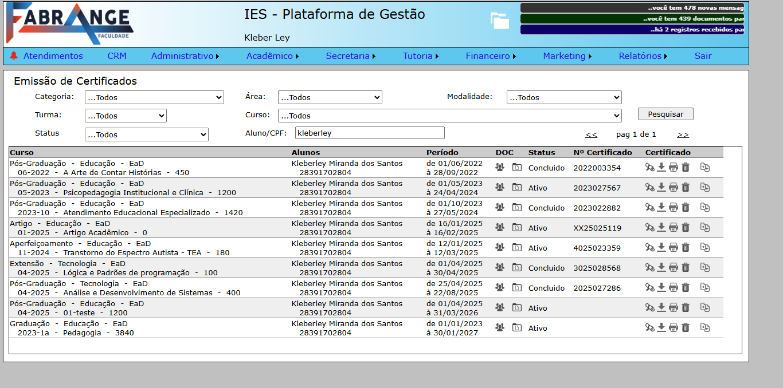Download certificate 2023027567
Image resolution: width=783 pixels, height=388 pixels.
click(x=661, y=188)
